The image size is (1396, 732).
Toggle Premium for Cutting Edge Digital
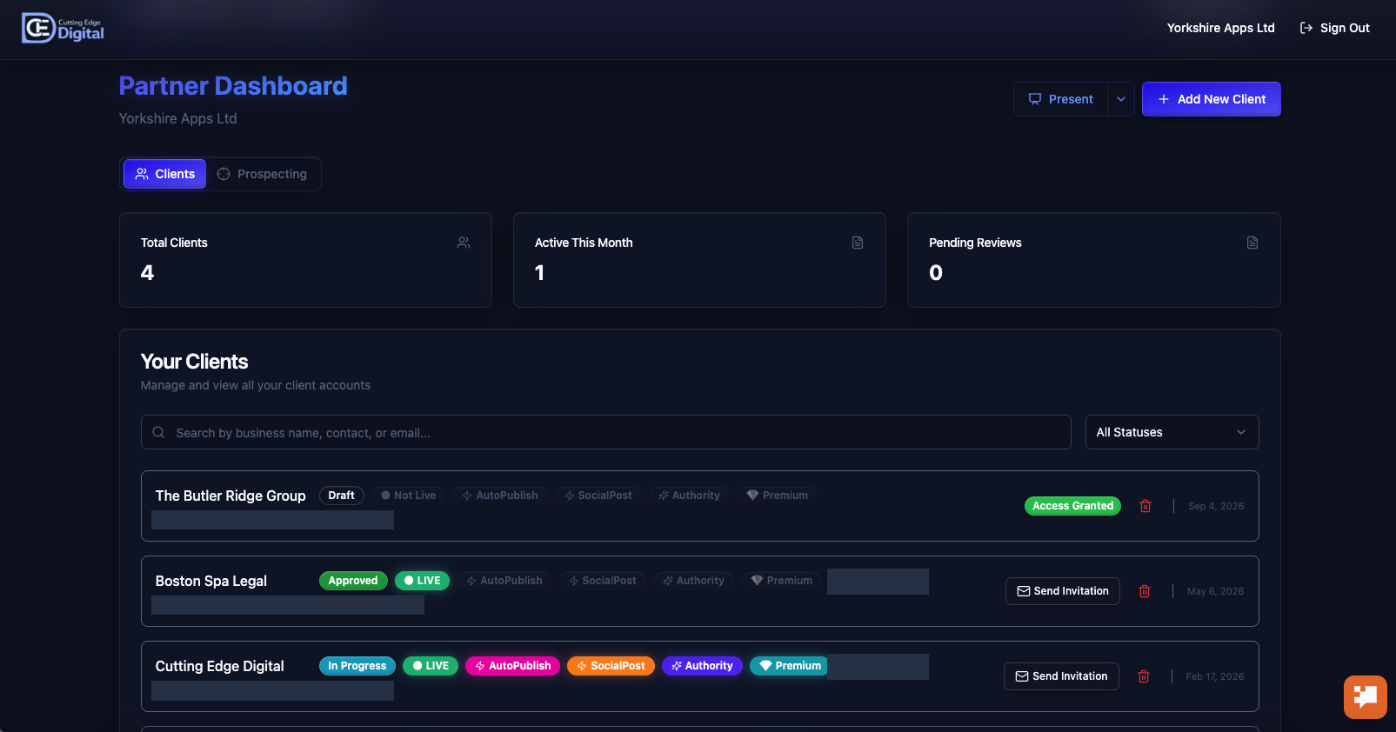click(x=790, y=666)
